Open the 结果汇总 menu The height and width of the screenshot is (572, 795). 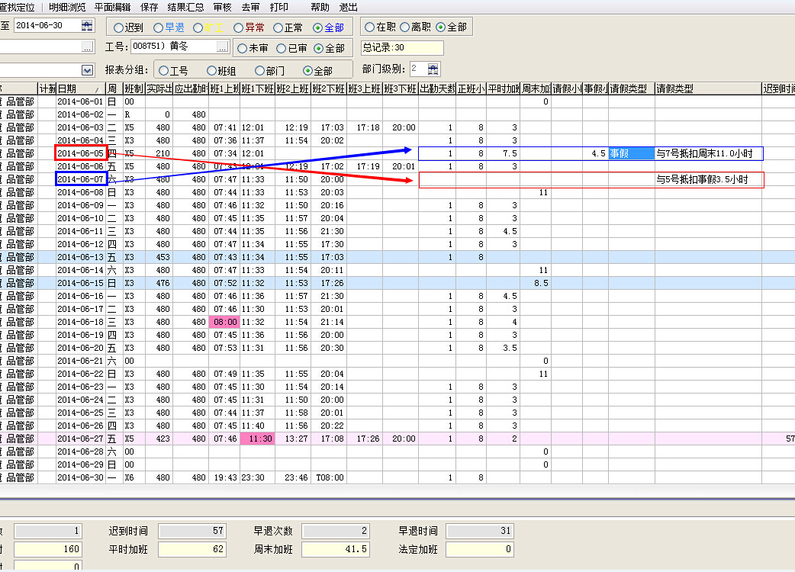[x=185, y=7]
